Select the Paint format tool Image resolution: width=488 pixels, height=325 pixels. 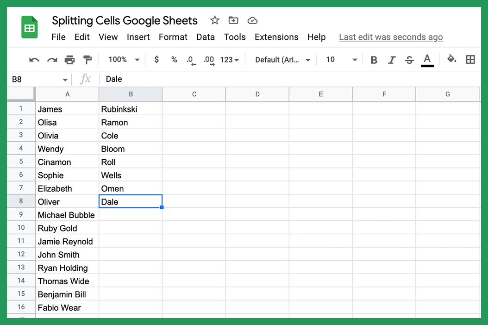[x=87, y=59]
